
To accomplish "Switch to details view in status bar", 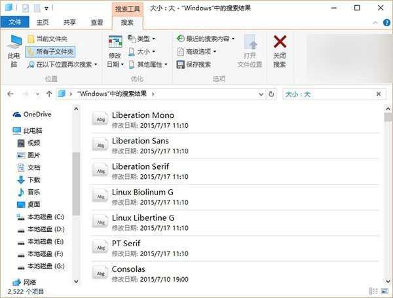I will coord(373,291).
